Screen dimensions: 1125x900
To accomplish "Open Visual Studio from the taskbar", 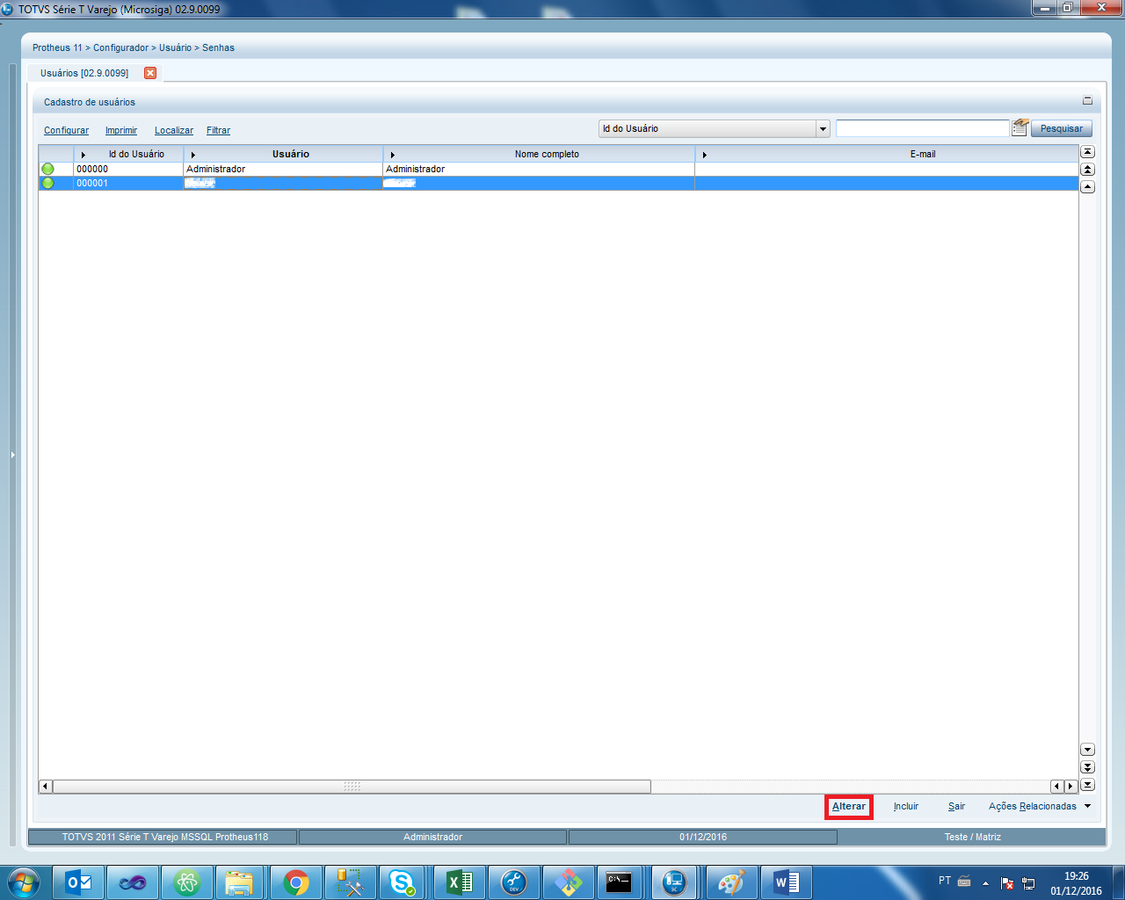I will (133, 882).
